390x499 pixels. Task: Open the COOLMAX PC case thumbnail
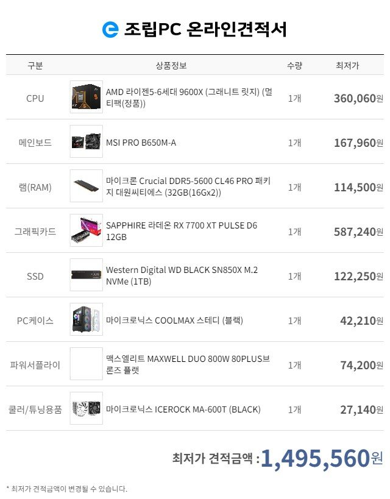(87, 319)
